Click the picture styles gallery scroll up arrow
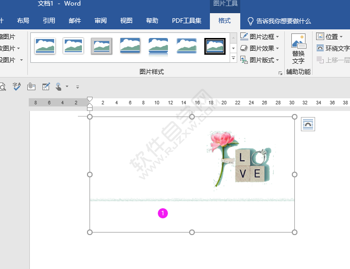 click(x=233, y=38)
